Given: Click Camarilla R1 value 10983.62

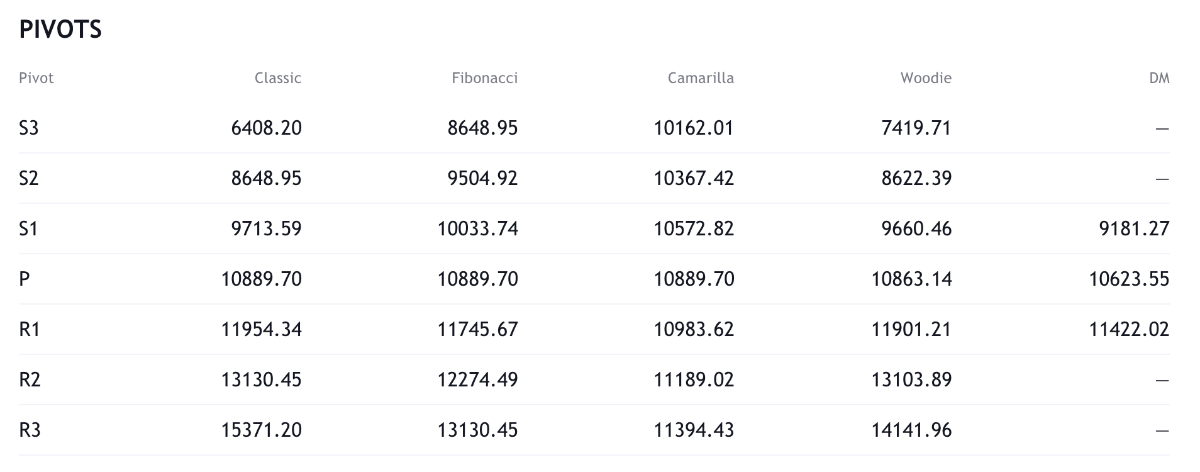Looking at the screenshot, I should 694,329.
